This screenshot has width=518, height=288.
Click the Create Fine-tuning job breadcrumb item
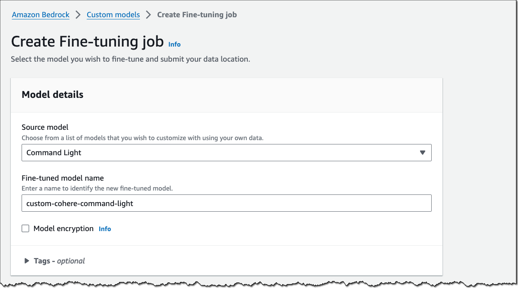[x=197, y=15]
